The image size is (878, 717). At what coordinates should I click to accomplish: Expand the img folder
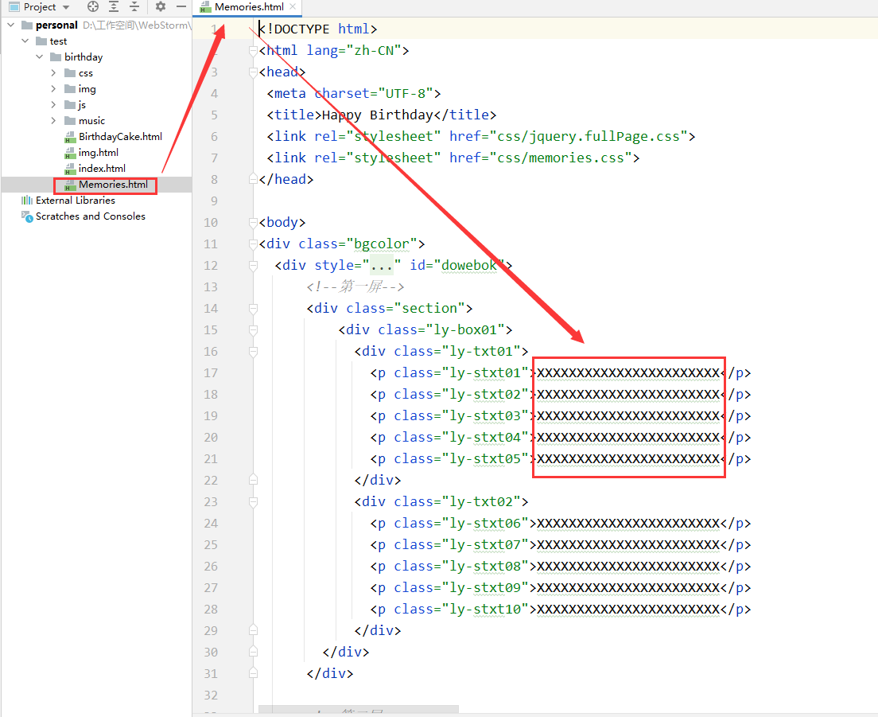click(x=53, y=88)
